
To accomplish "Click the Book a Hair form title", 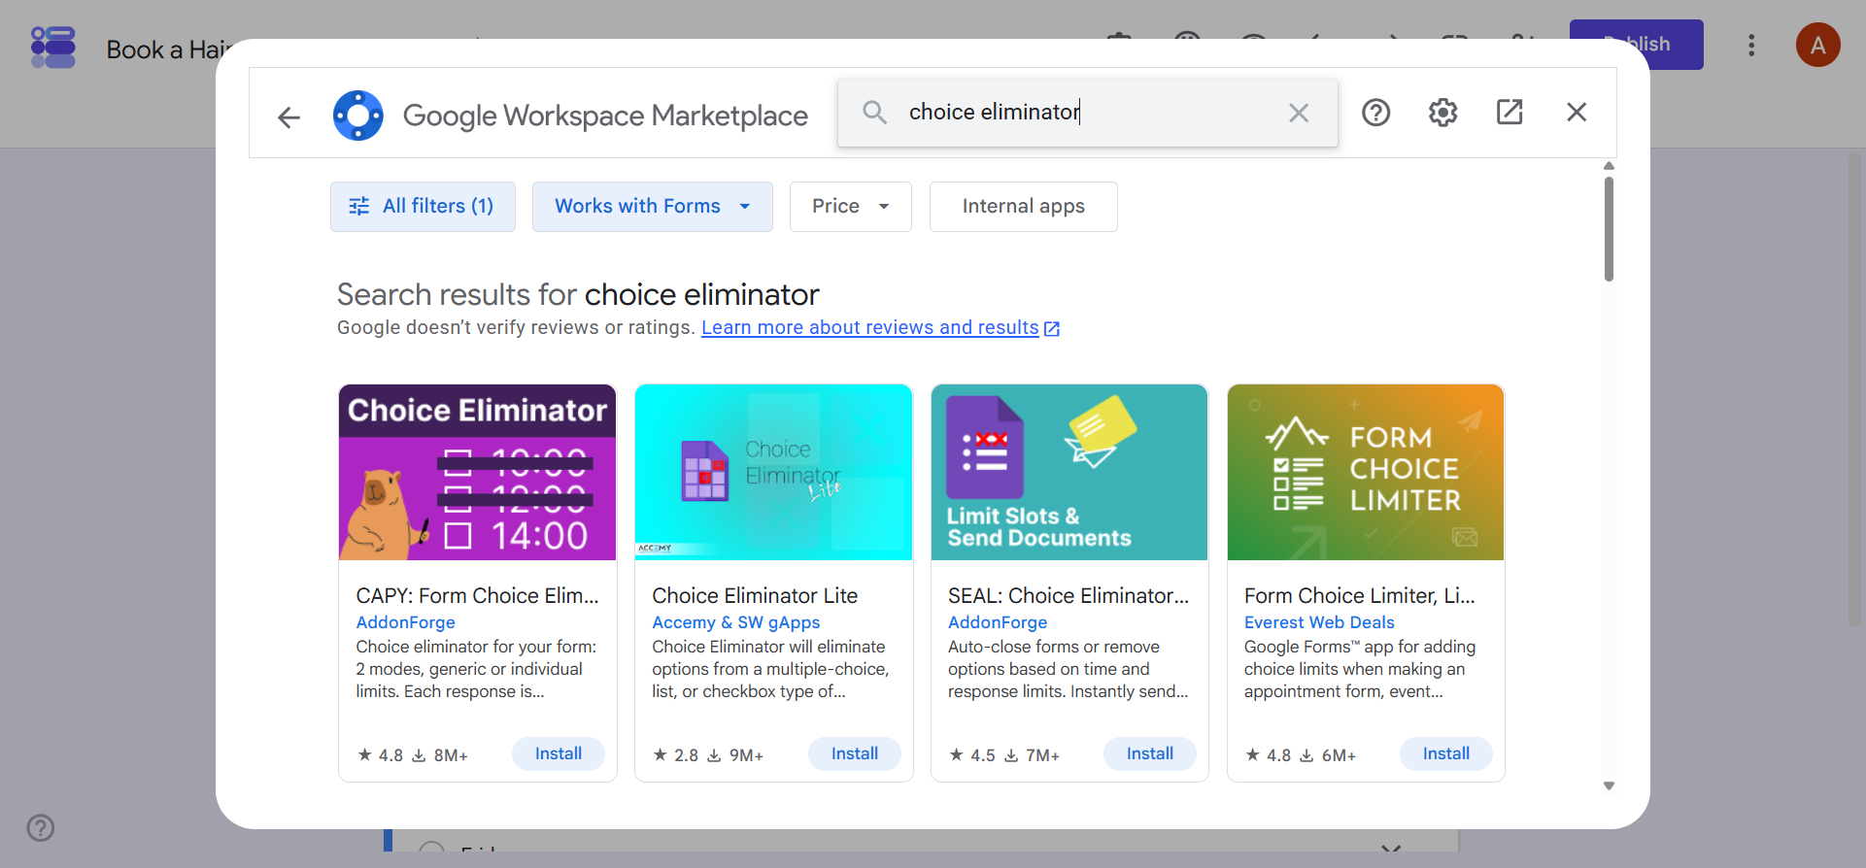I will (168, 50).
